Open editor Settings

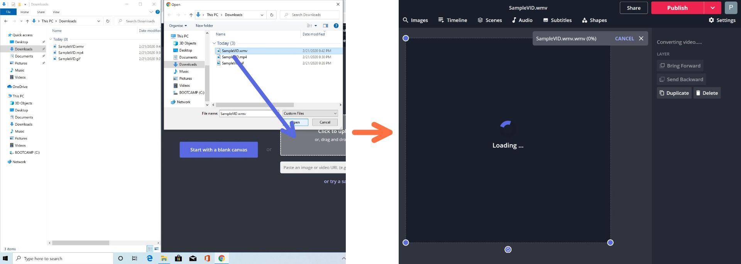pyautogui.click(x=722, y=20)
